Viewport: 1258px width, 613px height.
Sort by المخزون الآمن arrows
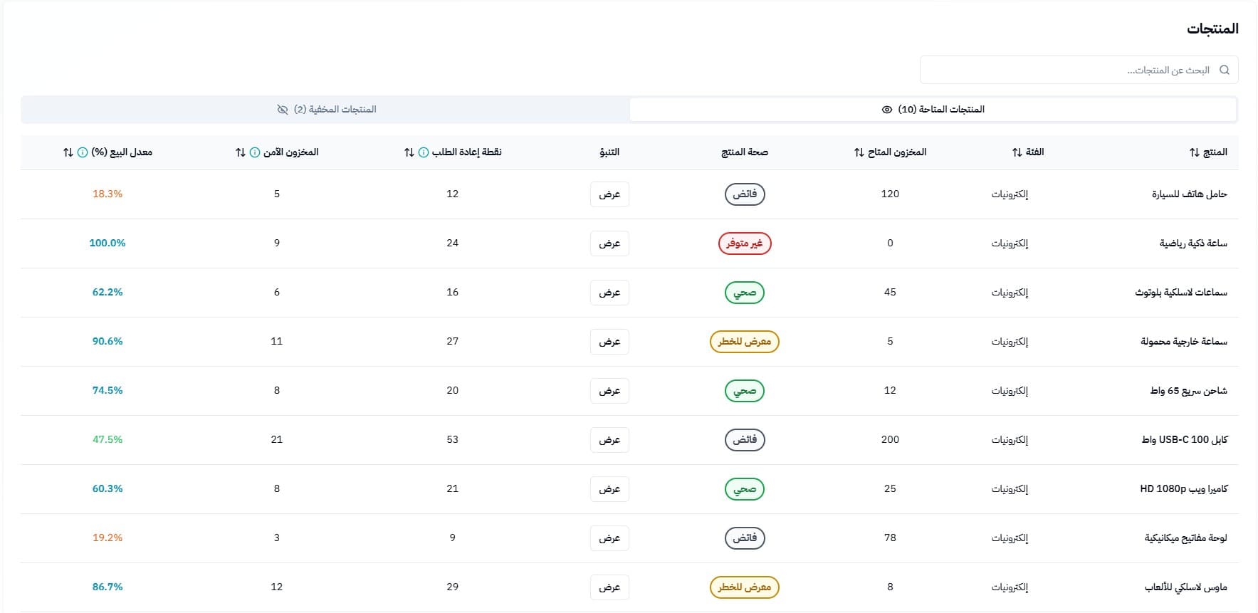(241, 152)
